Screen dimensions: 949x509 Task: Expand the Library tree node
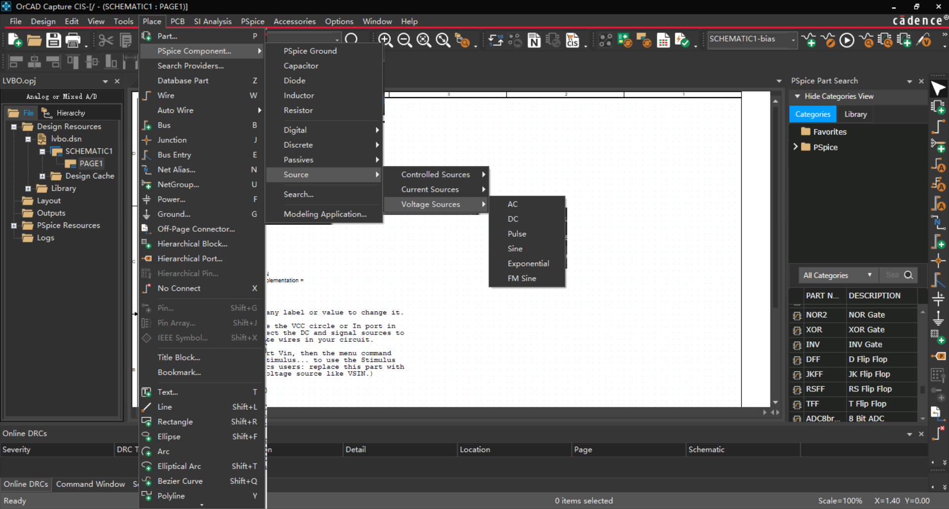pyautogui.click(x=28, y=188)
